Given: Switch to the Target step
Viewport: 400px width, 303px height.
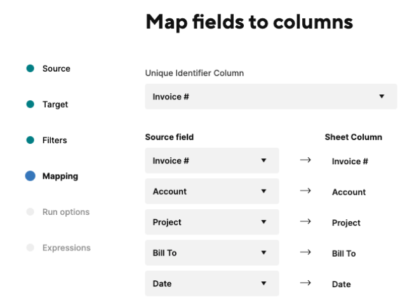Looking at the screenshot, I should click(55, 105).
